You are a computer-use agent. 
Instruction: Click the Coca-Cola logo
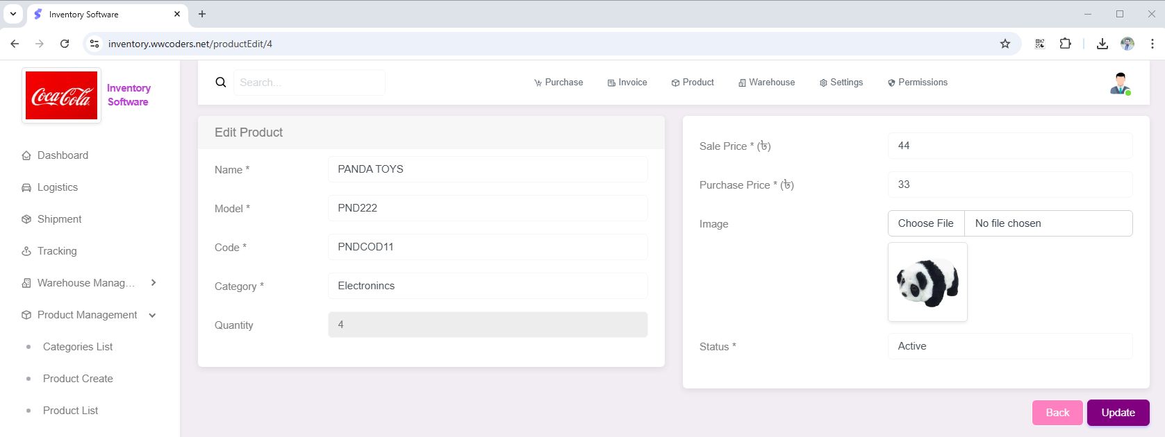click(x=62, y=96)
